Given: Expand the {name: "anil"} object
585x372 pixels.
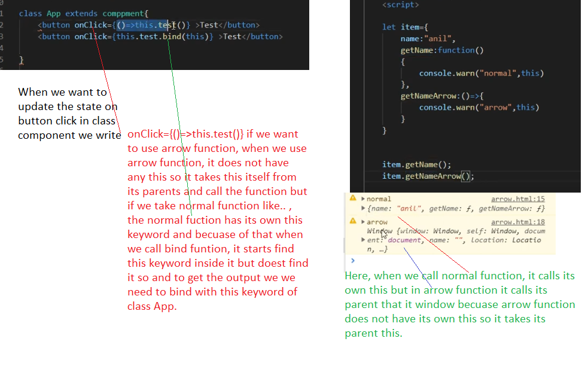Looking at the screenshot, I should pyautogui.click(x=363, y=208).
